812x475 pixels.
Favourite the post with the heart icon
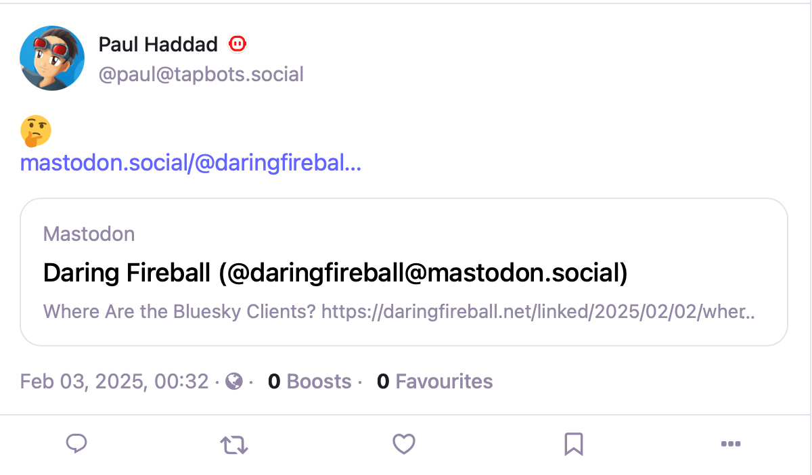click(404, 445)
